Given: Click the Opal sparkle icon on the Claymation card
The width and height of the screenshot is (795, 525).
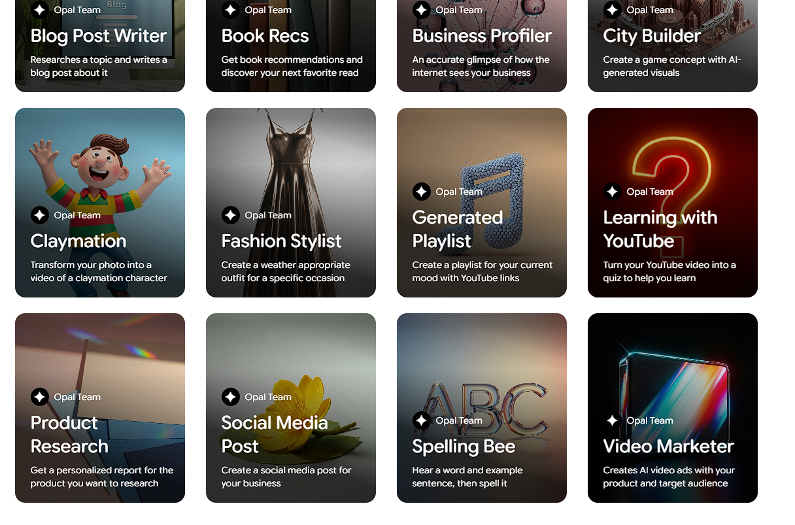Looking at the screenshot, I should pyautogui.click(x=40, y=215).
